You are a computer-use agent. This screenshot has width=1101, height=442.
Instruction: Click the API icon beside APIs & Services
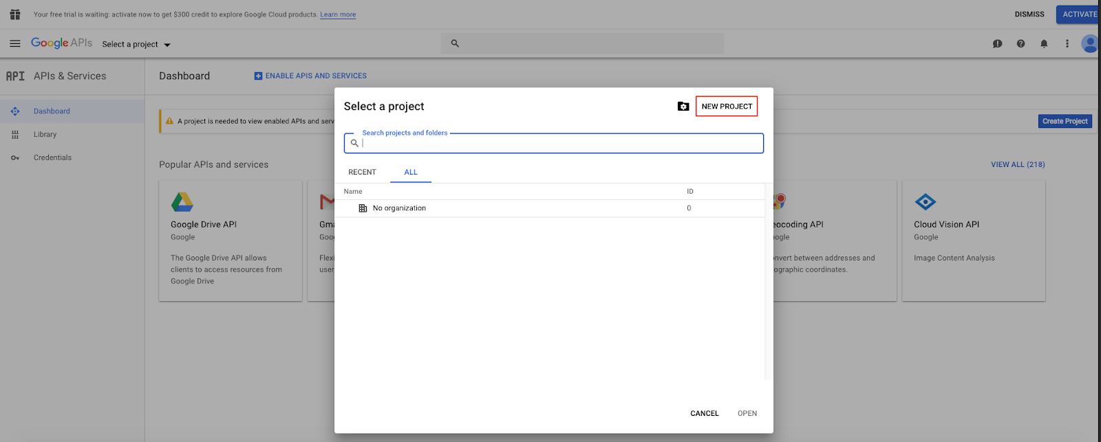point(15,76)
